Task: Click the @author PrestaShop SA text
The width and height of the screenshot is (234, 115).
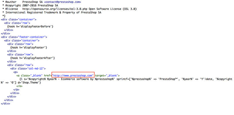Action: [x=24, y=2]
